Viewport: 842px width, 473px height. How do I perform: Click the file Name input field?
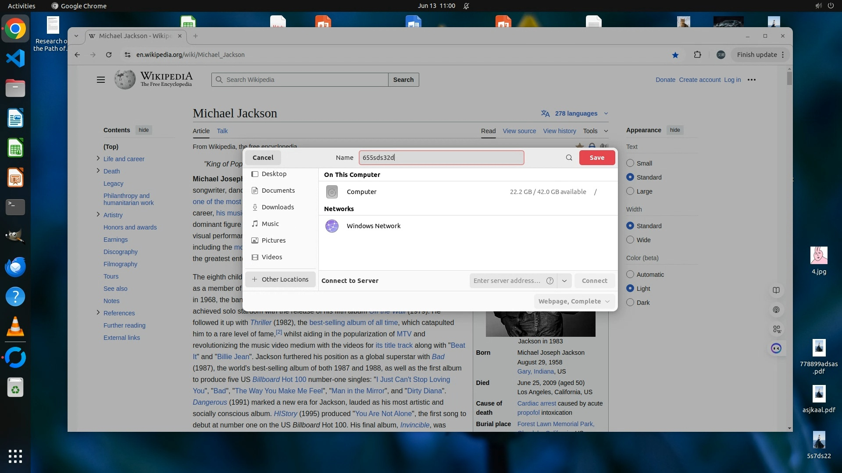point(441,158)
